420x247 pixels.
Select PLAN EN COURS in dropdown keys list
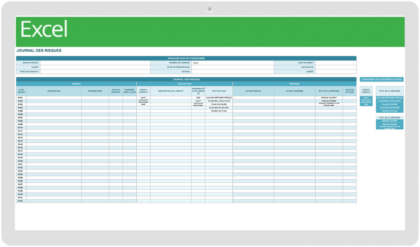(x=389, y=104)
